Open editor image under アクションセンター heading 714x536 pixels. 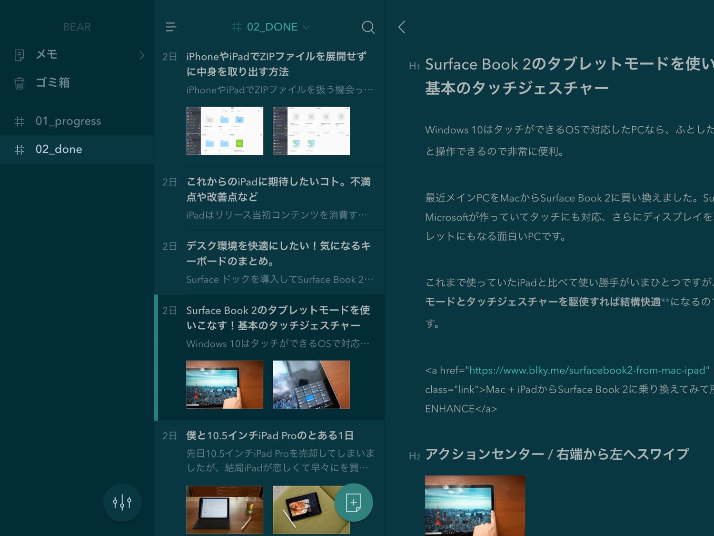[475, 506]
